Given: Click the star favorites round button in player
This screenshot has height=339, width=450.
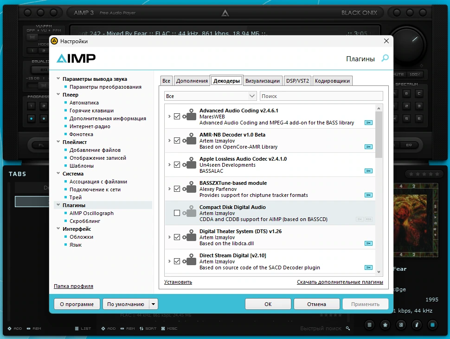Looking at the screenshot, I should (x=385, y=325).
